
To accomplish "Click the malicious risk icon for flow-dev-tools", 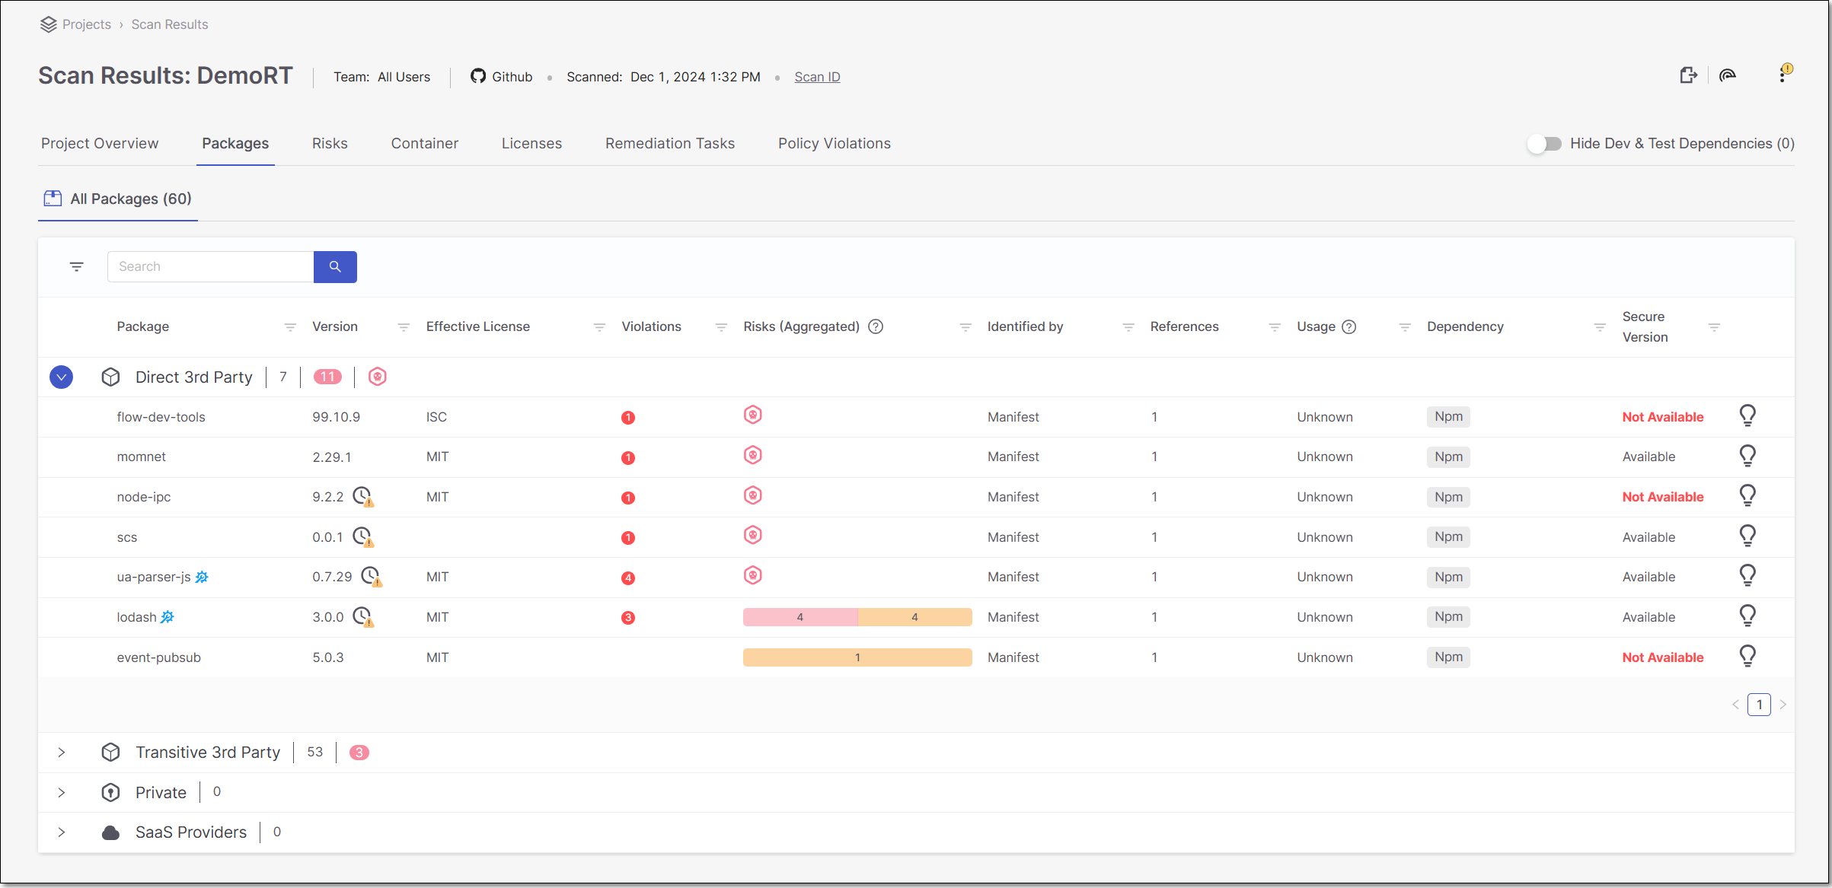I will coord(752,415).
